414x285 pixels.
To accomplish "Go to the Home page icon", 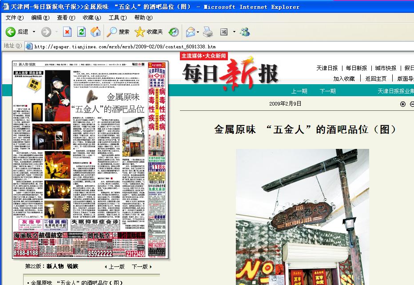I will pos(96,32).
